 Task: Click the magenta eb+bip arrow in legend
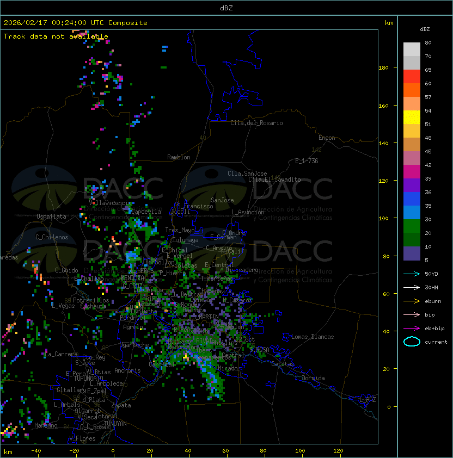pos(412,329)
